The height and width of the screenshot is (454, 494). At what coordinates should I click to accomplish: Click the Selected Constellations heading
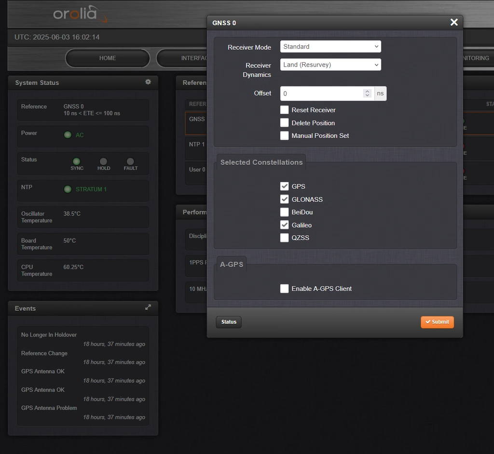tap(261, 162)
